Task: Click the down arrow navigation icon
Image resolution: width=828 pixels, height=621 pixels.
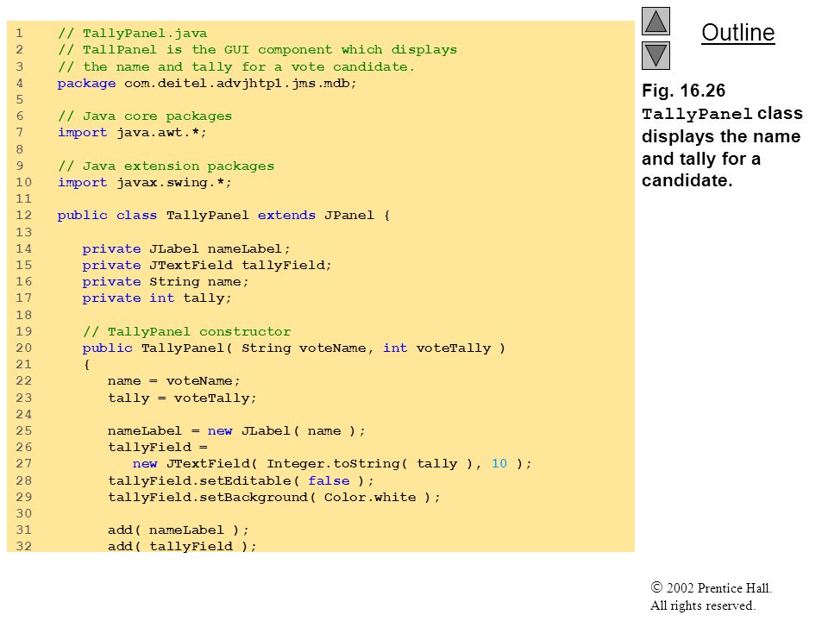Action: pyautogui.click(x=655, y=55)
